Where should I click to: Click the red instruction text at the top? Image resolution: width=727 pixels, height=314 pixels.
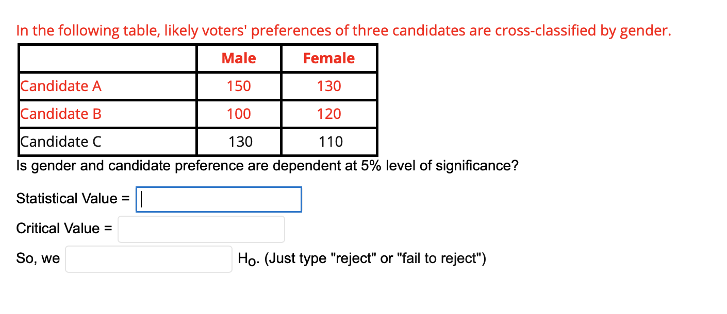point(343,30)
